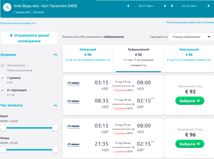Select the 'Найшвидший' tab

189,55
